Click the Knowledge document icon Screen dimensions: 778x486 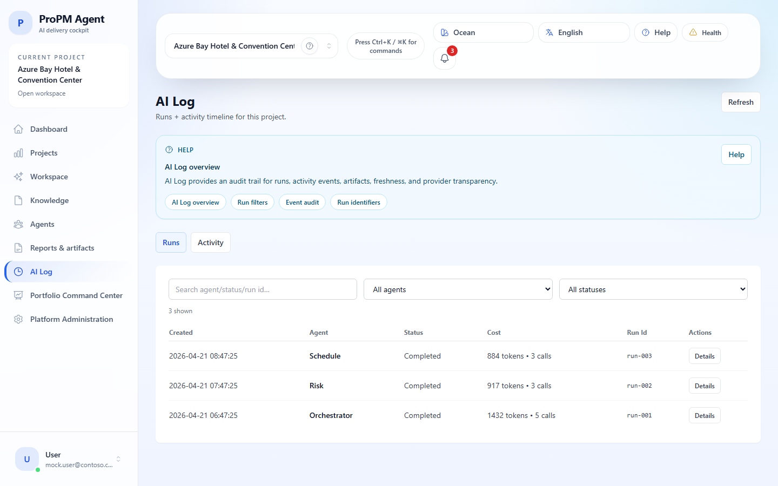[x=18, y=200]
